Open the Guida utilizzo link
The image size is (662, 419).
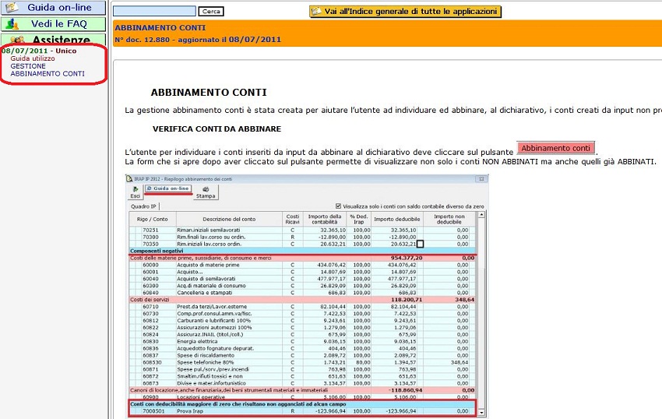tap(33, 58)
